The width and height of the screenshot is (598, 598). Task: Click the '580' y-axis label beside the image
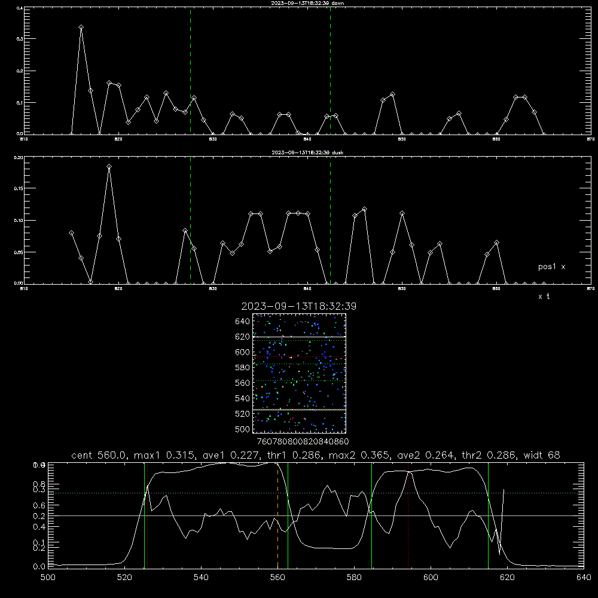(x=243, y=368)
